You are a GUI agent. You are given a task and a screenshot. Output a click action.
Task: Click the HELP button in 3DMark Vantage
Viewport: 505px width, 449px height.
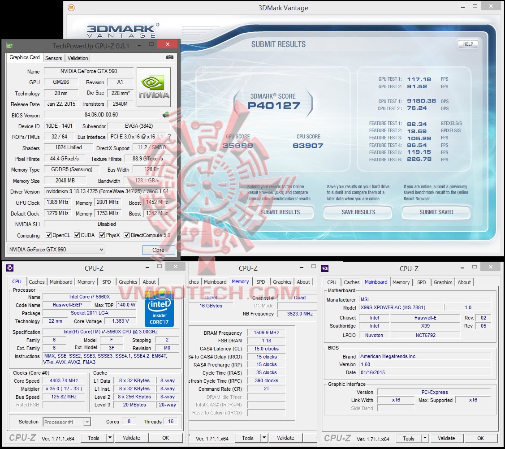pyautogui.click(x=468, y=44)
